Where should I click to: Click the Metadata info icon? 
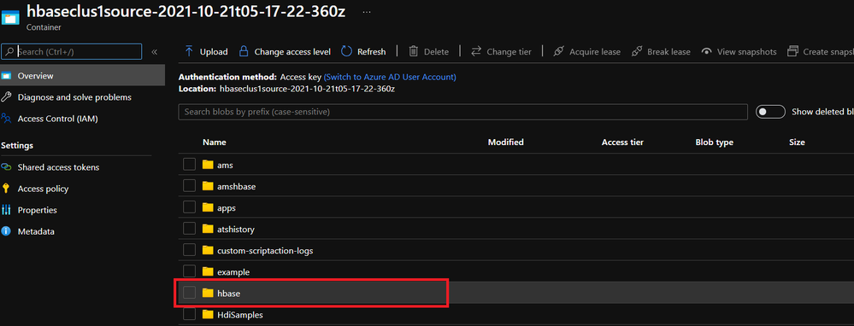coord(7,231)
